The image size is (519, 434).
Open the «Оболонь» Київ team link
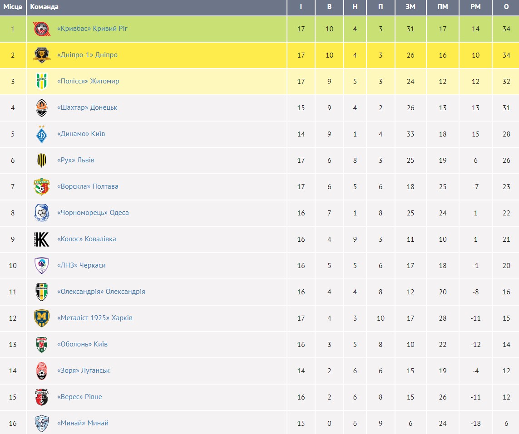82,344
